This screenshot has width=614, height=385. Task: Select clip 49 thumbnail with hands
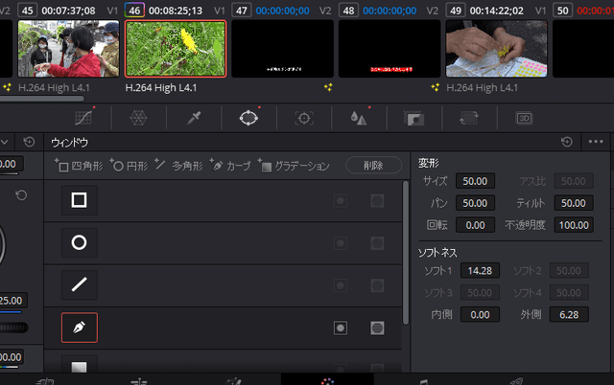[x=496, y=49]
